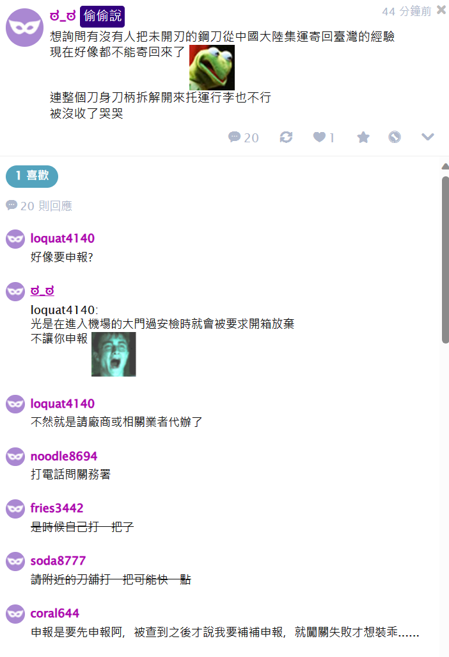Expand more options with the chevron arrow

(x=428, y=137)
